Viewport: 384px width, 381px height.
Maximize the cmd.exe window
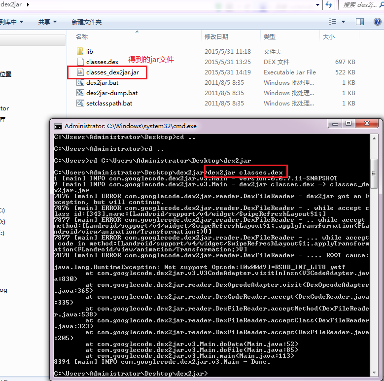point(349,124)
